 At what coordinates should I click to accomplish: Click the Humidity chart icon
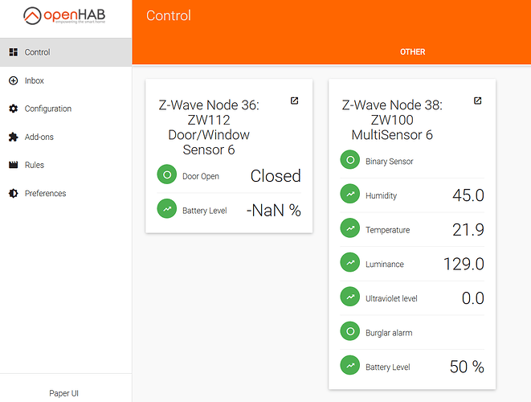pos(350,195)
